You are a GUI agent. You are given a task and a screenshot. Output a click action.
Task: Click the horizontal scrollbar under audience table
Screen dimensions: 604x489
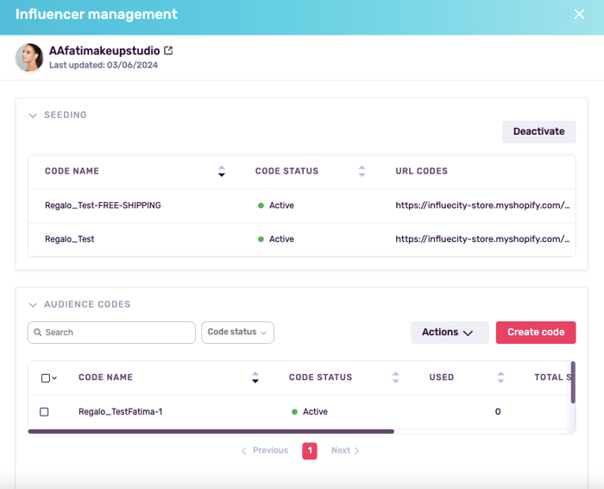[x=211, y=430]
